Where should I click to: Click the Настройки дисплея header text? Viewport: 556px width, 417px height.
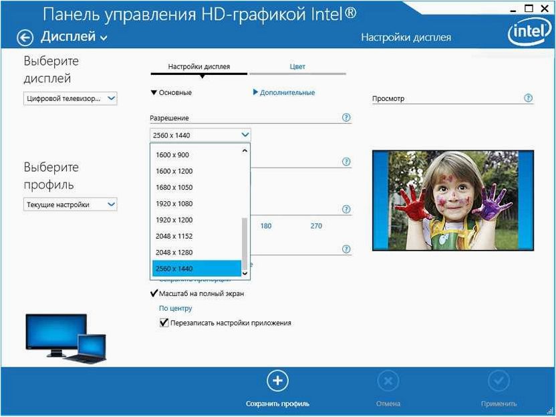pos(406,37)
